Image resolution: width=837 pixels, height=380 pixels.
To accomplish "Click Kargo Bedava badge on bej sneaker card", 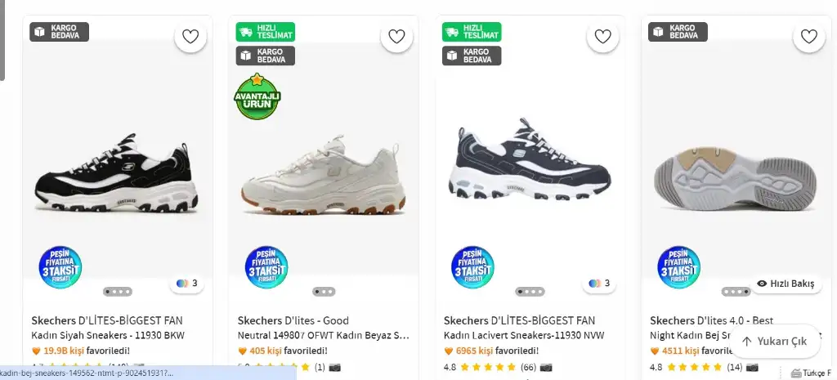I will (678, 32).
